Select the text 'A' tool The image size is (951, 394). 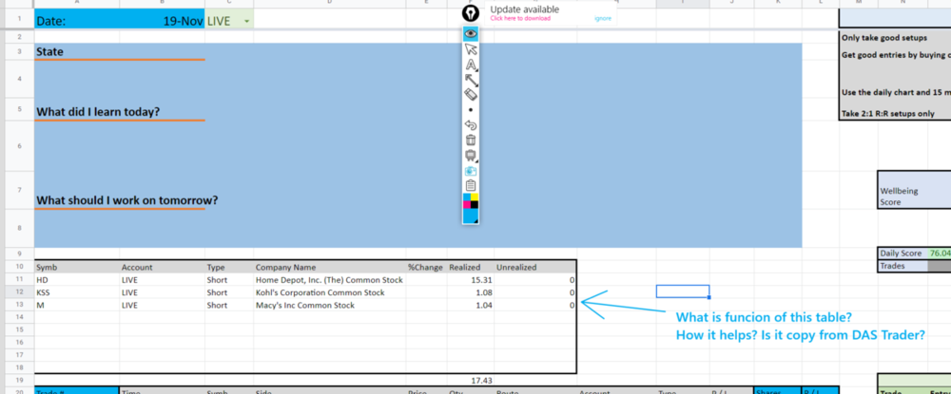tap(471, 65)
